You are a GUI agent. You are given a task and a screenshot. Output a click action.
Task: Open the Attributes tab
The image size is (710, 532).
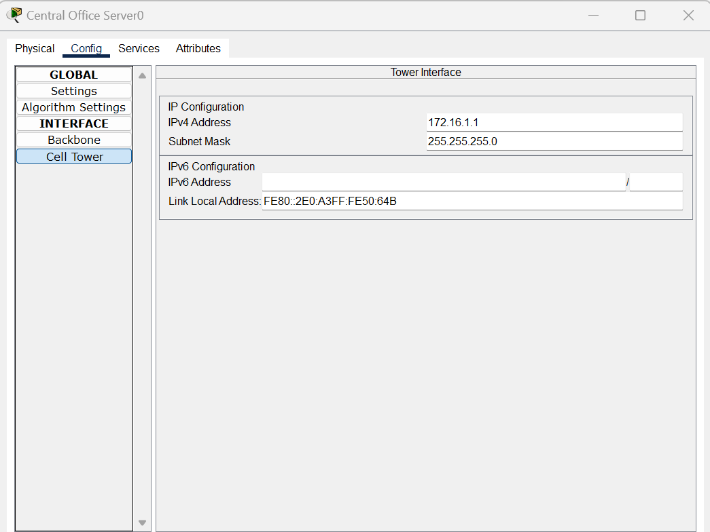tap(198, 48)
